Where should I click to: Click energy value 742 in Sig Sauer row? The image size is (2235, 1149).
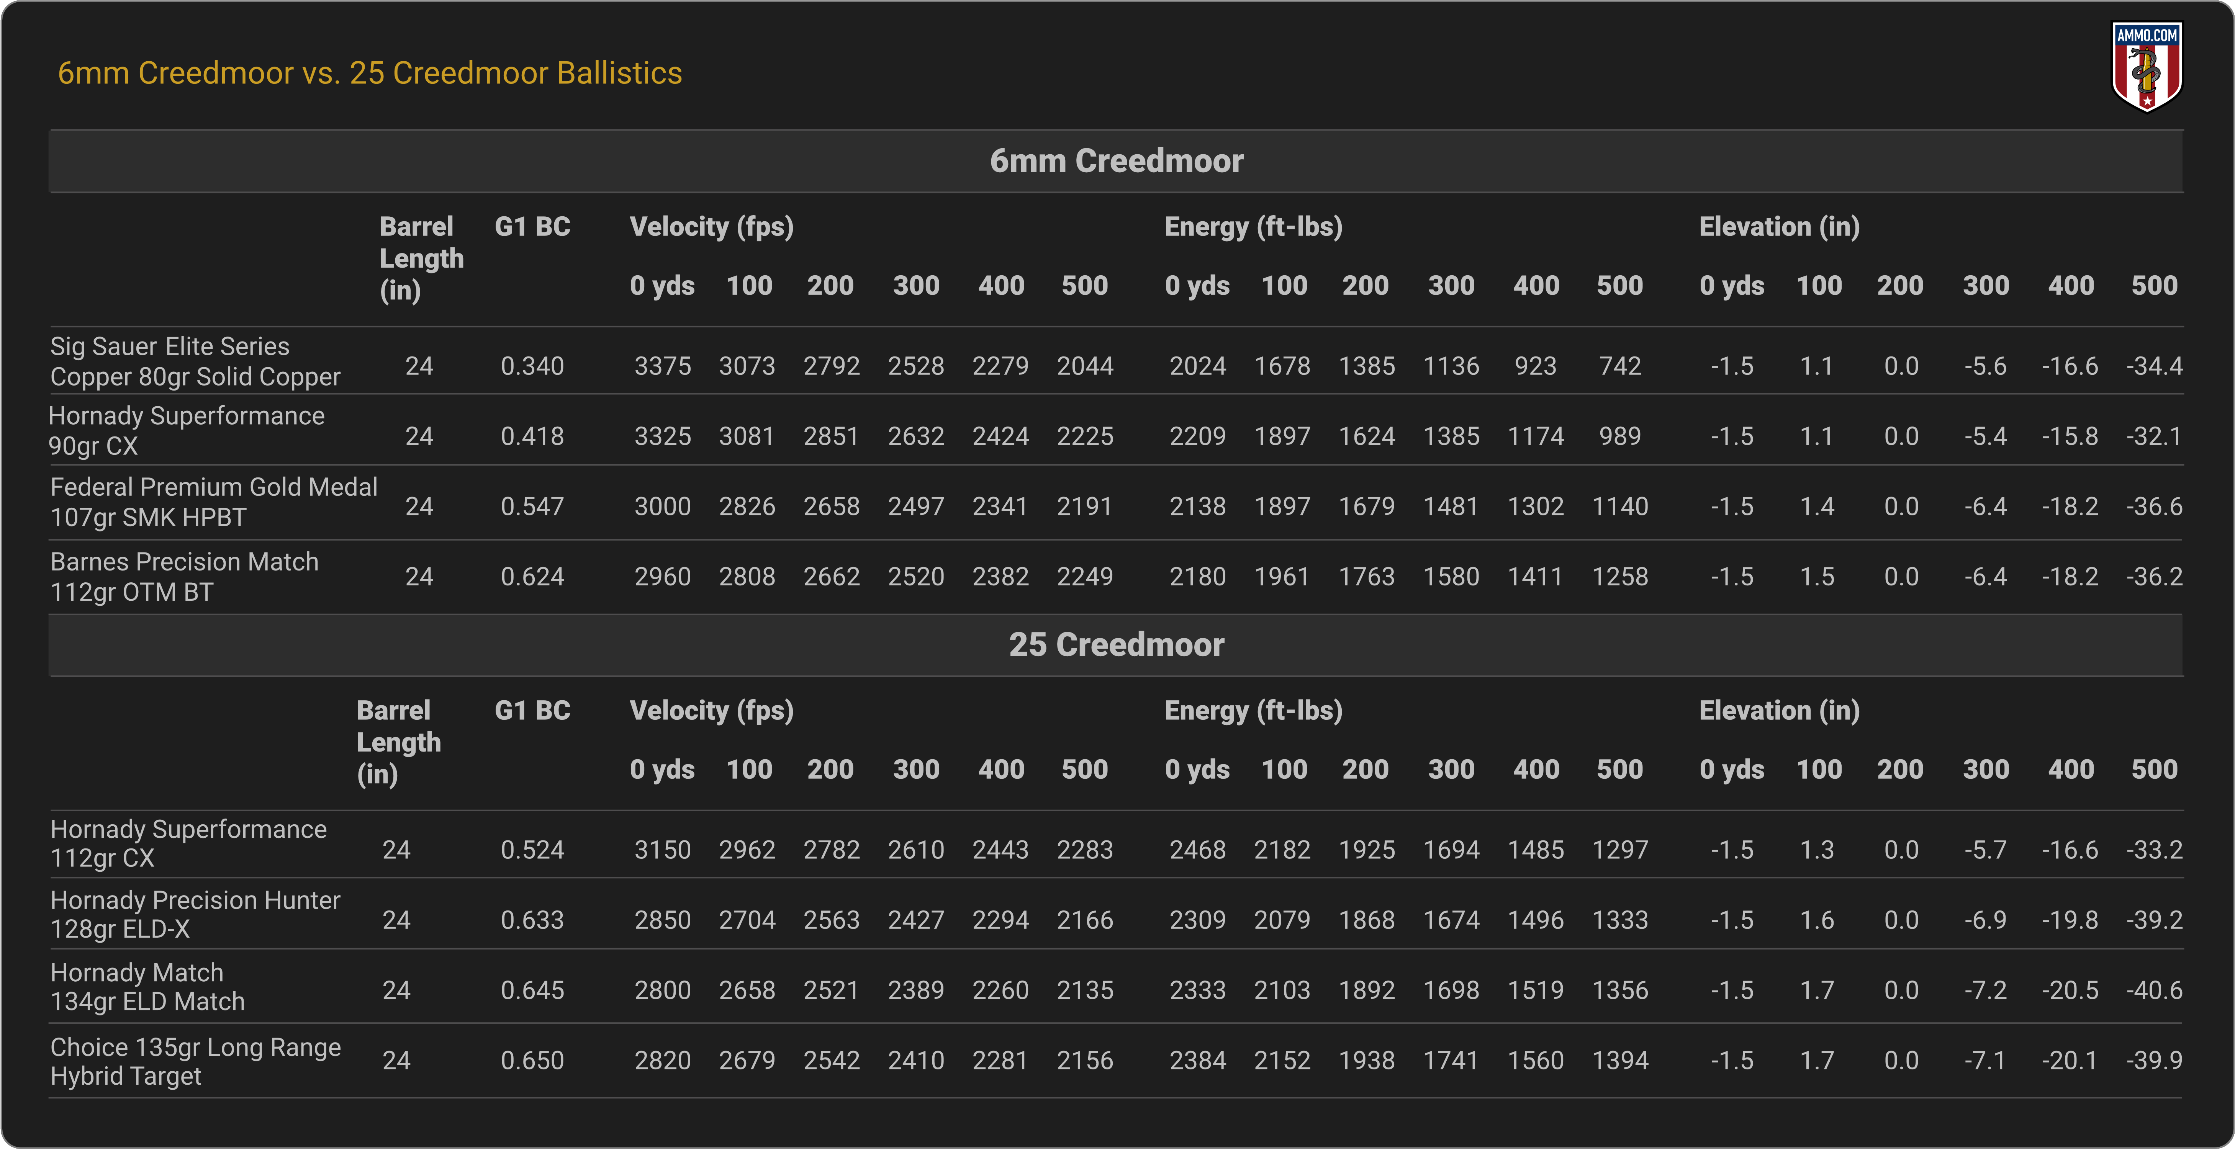(1620, 366)
